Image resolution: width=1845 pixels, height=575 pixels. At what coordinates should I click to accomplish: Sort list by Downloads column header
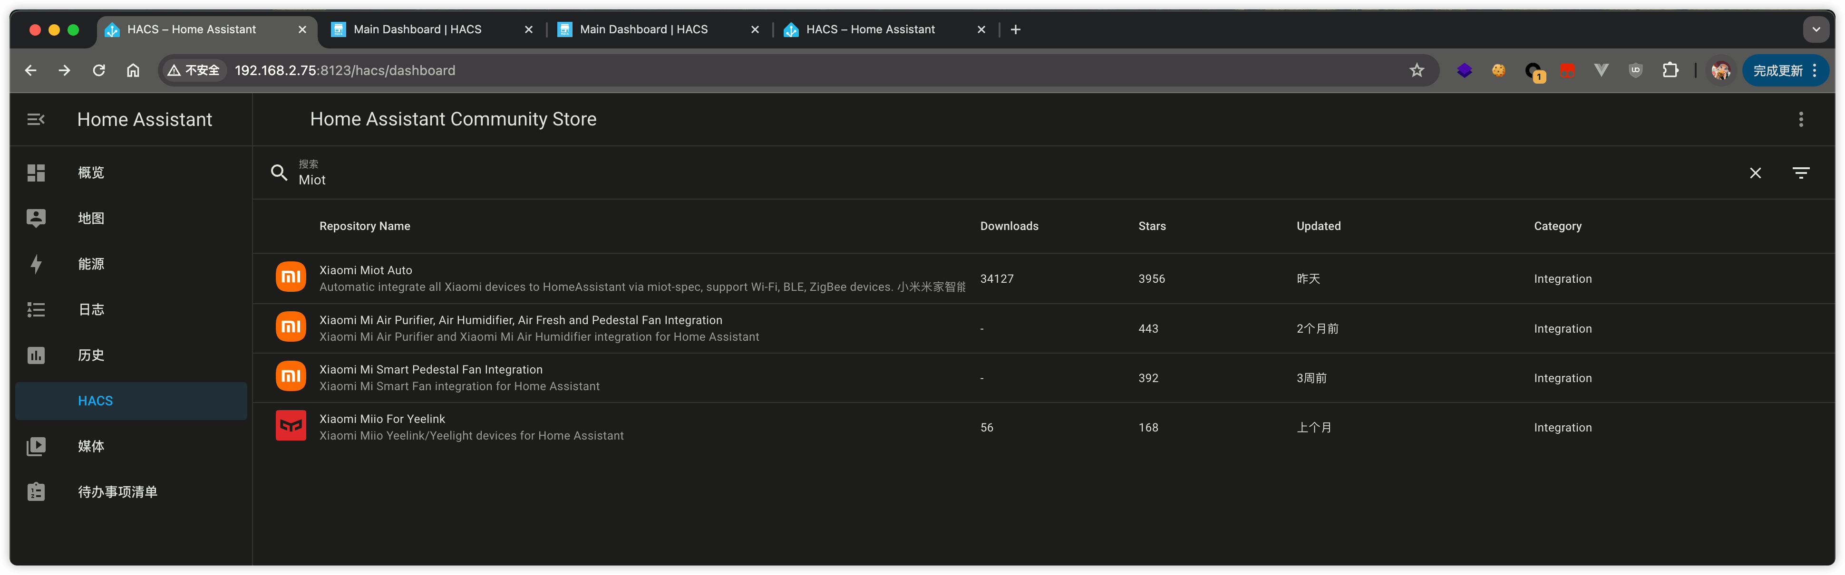point(1009,226)
